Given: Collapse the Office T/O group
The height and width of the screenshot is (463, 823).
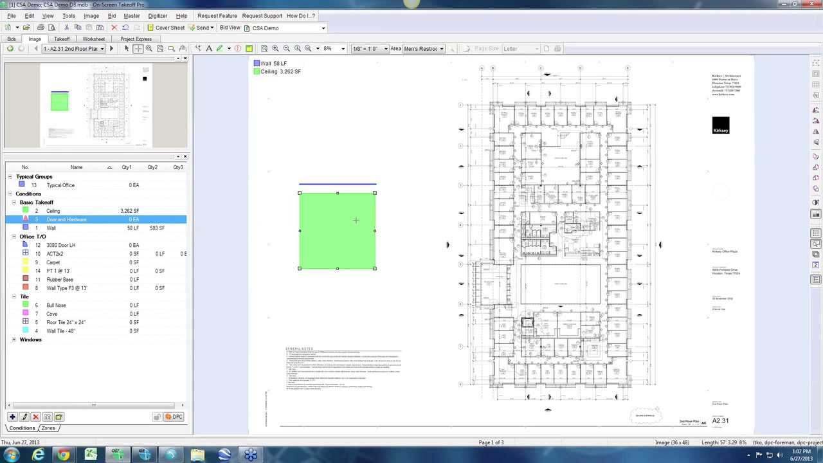Looking at the screenshot, I should click(14, 237).
